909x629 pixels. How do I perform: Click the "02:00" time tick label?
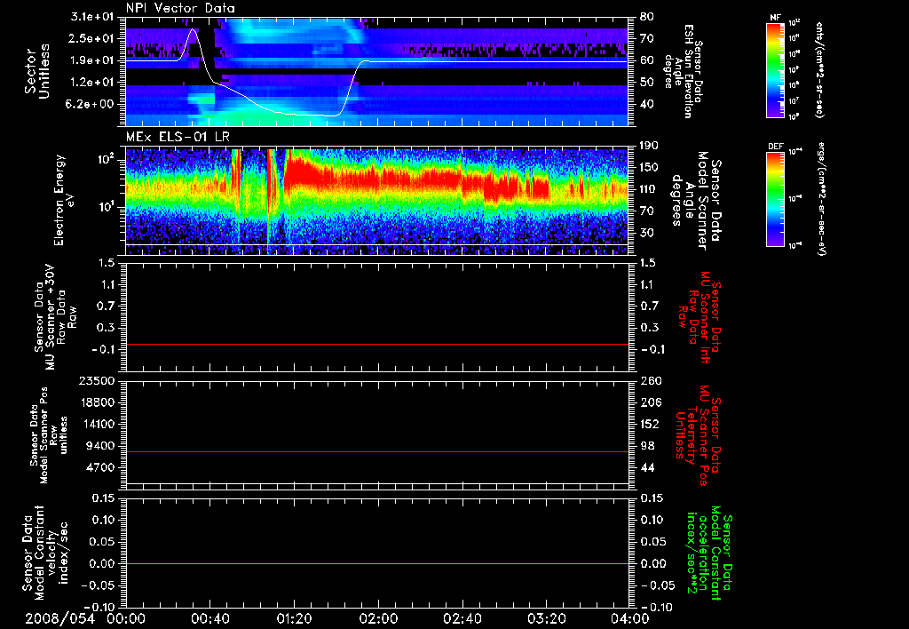point(378,619)
